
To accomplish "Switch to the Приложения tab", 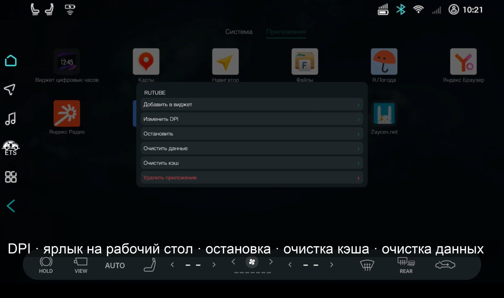I will tap(286, 32).
